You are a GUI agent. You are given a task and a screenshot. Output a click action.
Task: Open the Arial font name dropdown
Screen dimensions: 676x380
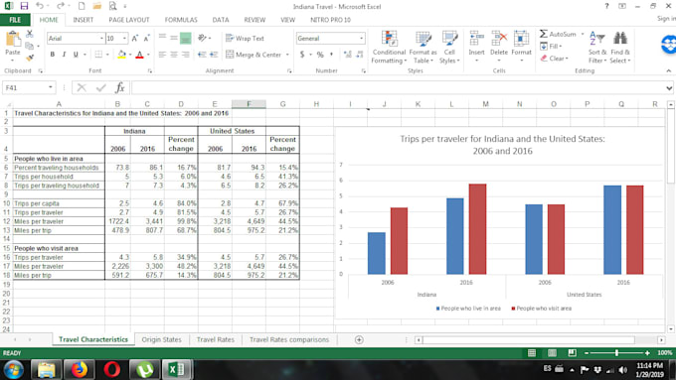tap(101, 39)
